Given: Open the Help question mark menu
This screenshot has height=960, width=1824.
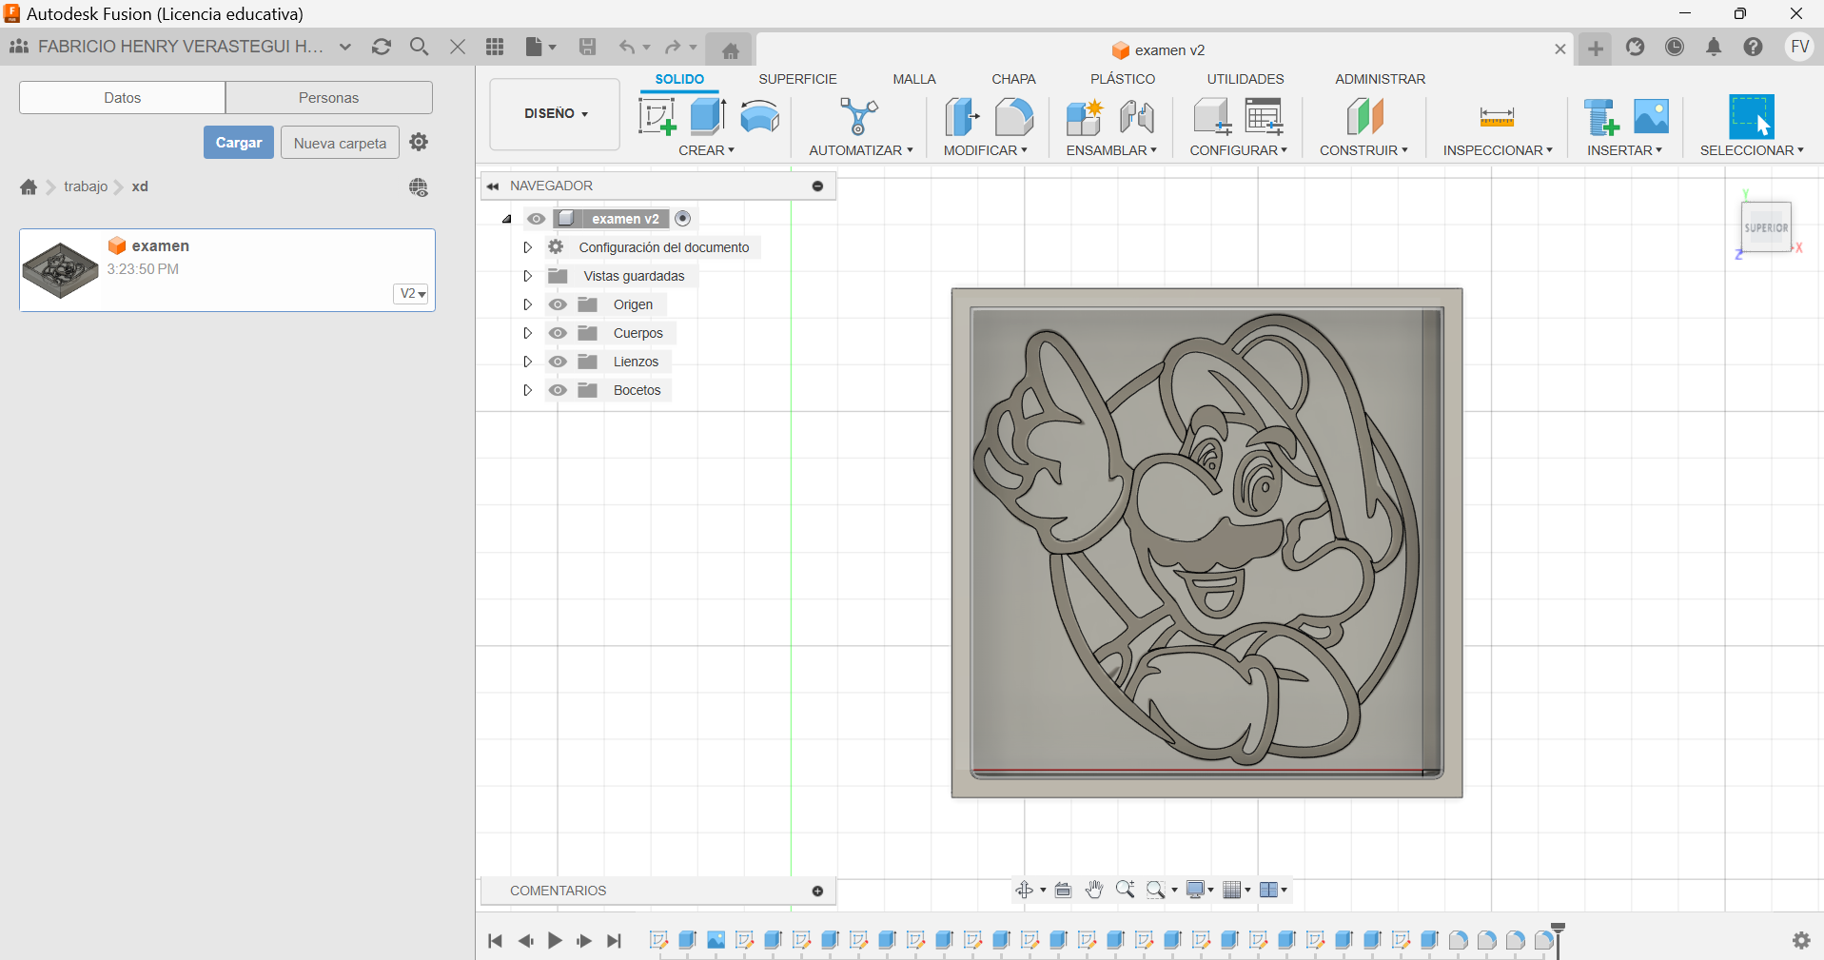Looking at the screenshot, I should tap(1754, 47).
